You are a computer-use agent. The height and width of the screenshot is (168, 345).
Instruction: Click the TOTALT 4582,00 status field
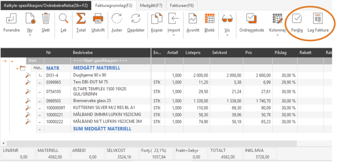tap(226, 154)
